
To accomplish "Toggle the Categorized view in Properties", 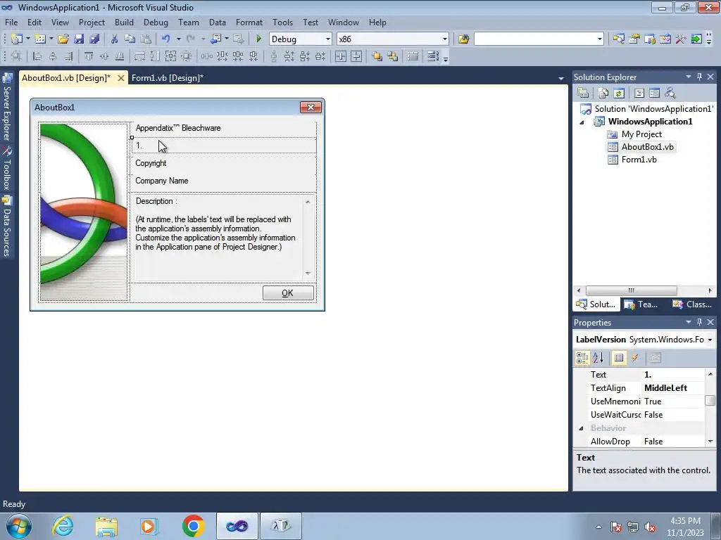I will point(582,358).
